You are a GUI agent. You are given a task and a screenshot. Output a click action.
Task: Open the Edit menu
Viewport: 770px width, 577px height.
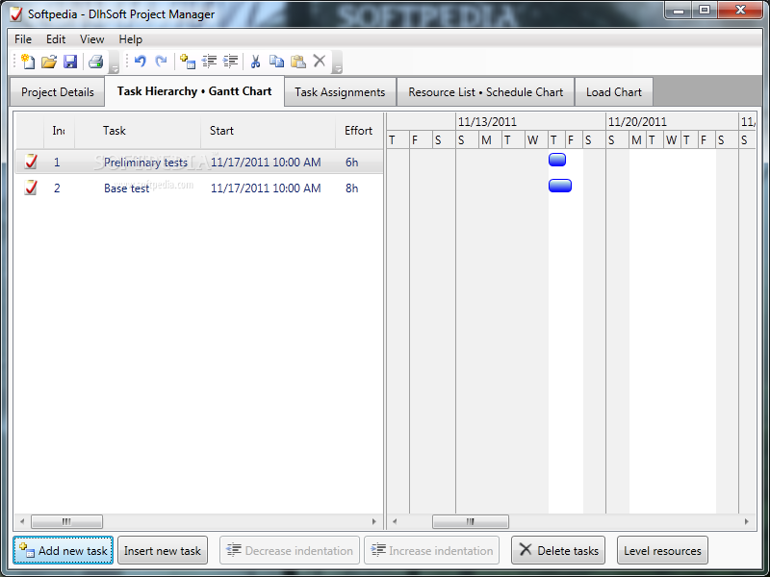pyautogui.click(x=56, y=39)
